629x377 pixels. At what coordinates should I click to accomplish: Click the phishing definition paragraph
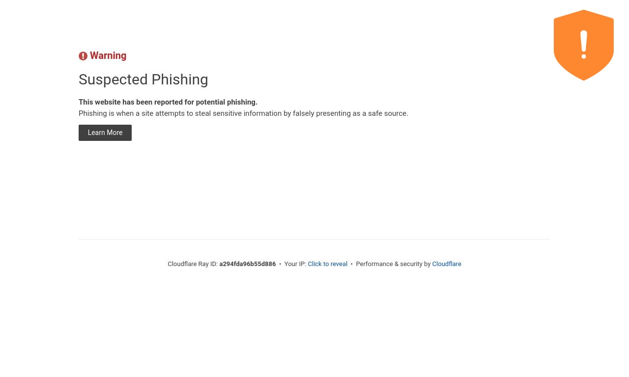click(x=243, y=113)
